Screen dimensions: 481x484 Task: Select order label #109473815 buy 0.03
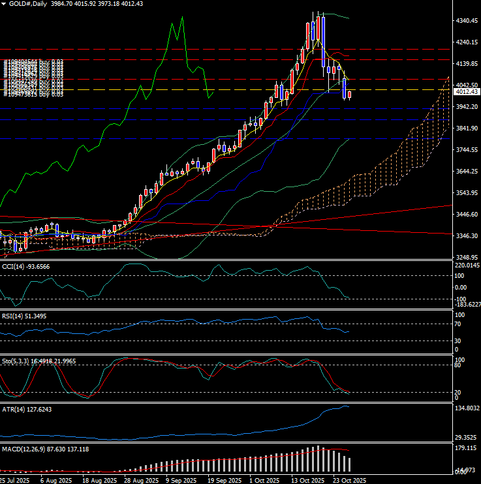34,94
